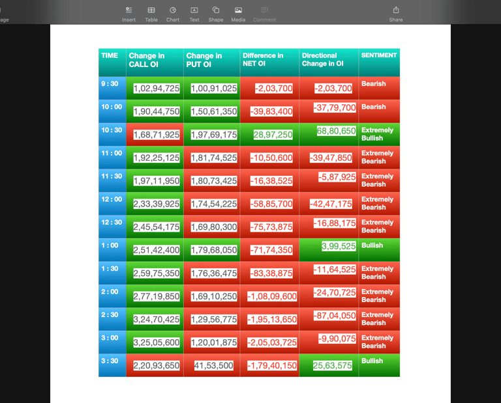
Task: Select put OI value 1,80,73,425
Action: [x=214, y=181]
